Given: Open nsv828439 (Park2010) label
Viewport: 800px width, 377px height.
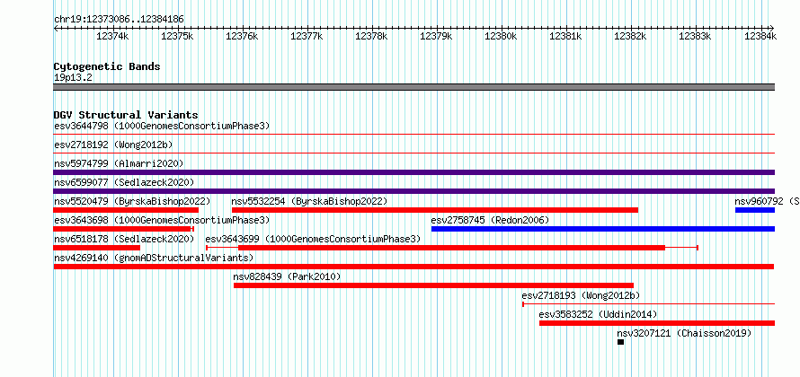Looking at the screenshot, I should tap(287, 276).
